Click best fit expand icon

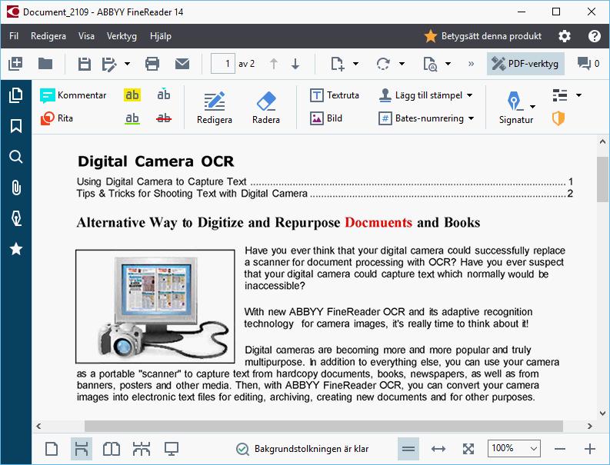tap(468, 449)
